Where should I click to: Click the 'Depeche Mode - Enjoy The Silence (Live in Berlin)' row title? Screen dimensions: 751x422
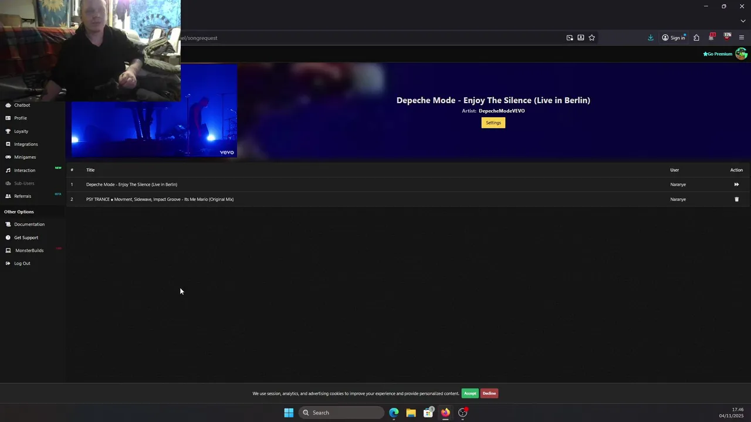coord(131,185)
